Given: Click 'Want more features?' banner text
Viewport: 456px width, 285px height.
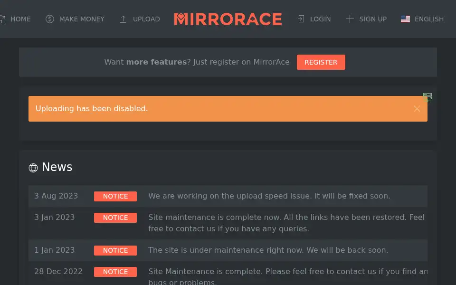Looking at the screenshot, I should tap(197, 62).
